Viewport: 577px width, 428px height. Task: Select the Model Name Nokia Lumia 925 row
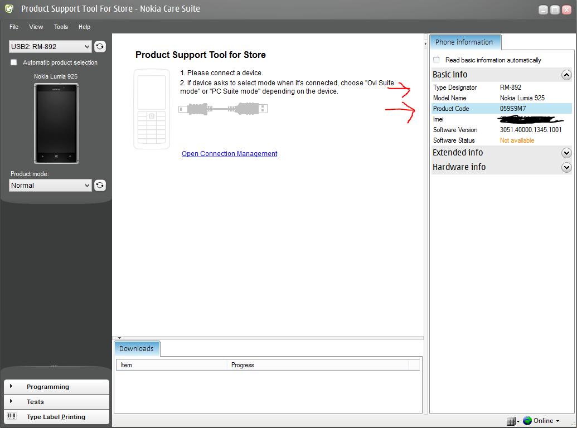[502, 98]
